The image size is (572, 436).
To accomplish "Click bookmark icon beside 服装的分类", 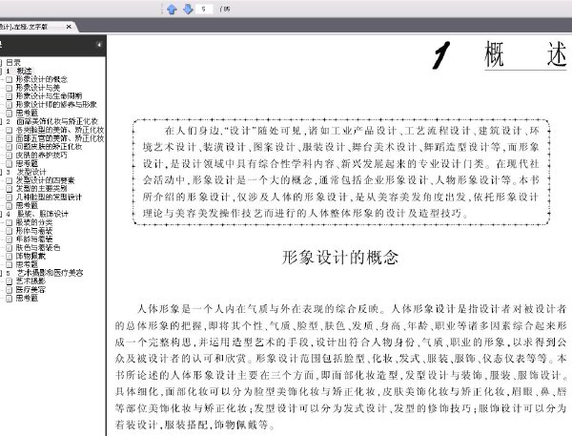I will coord(10,222).
